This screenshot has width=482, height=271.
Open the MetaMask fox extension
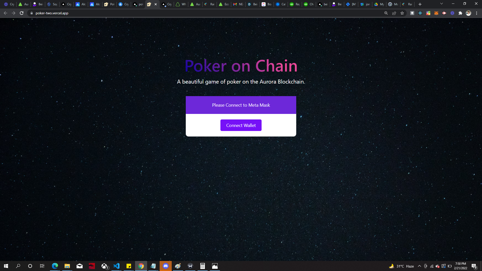[x=436, y=13]
